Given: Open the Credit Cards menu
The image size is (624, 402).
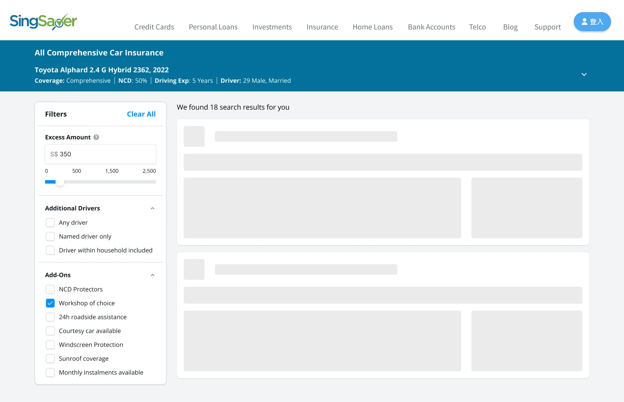Looking at the screenshot, I should (154, 27).
